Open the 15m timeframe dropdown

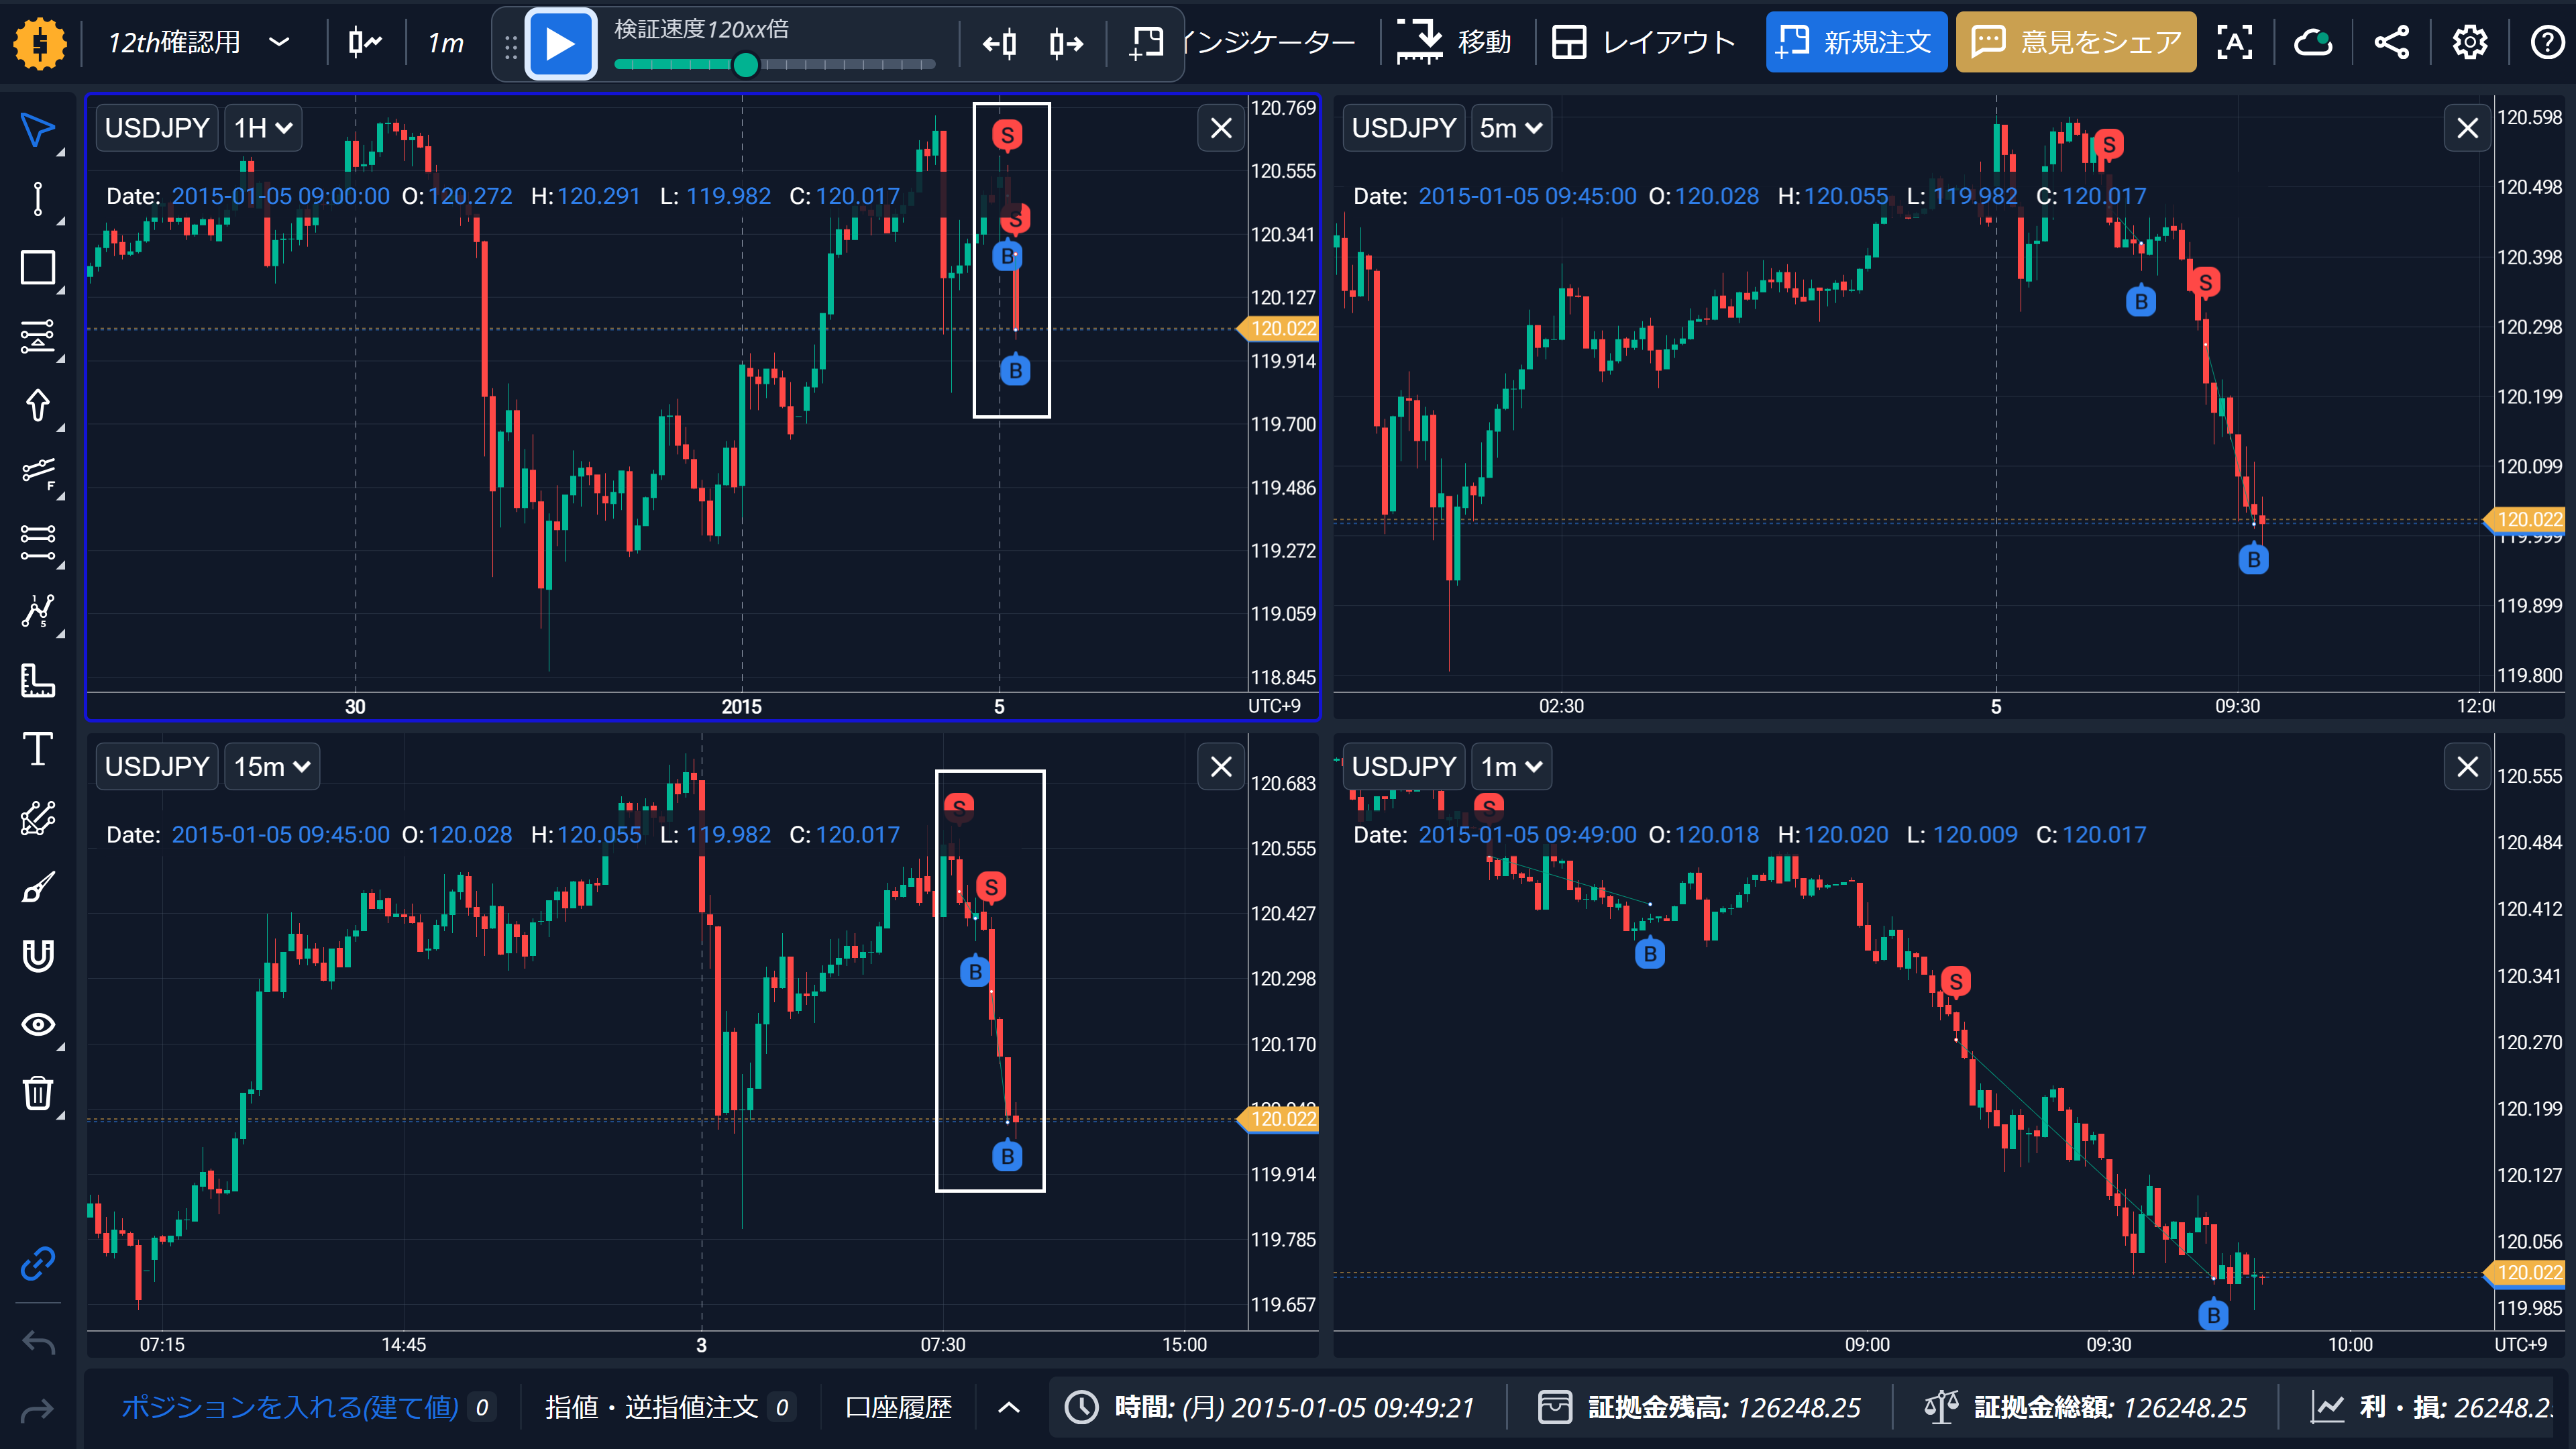271,767
